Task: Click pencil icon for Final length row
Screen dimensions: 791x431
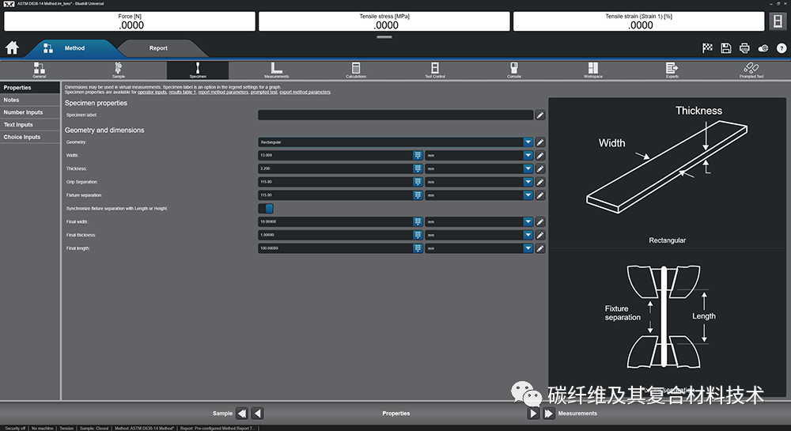Action: 539,248
